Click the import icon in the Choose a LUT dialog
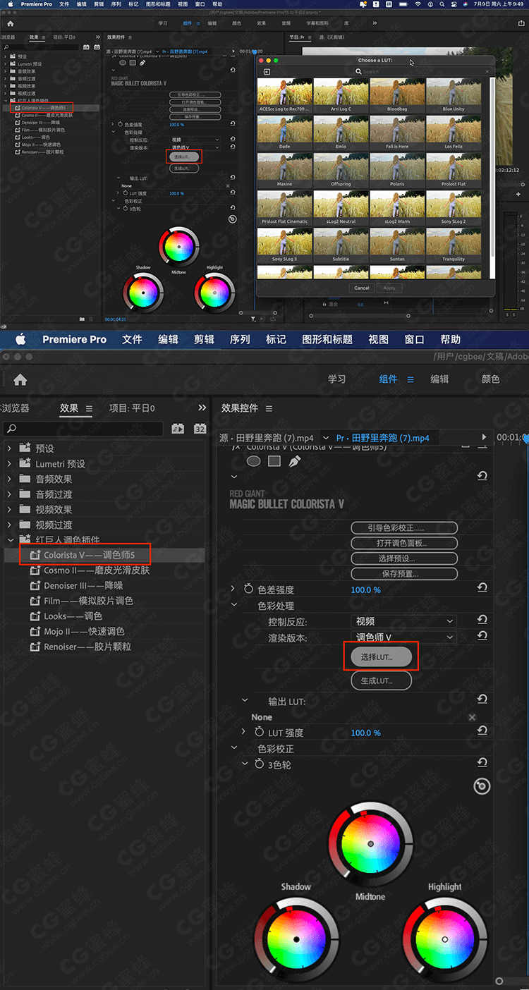The width and height of the screenshot is (529, 990). click(x=267, y=72)
